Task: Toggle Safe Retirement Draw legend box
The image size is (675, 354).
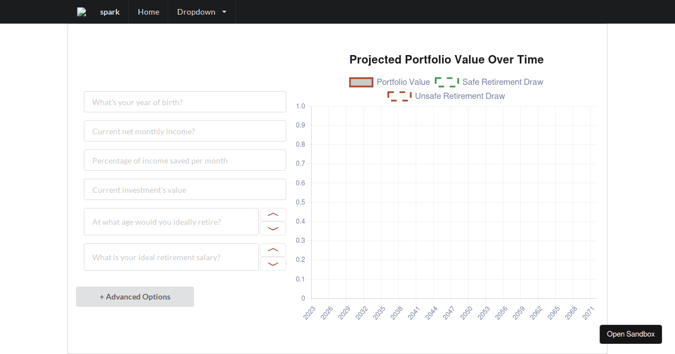Action: click(447, 82)
